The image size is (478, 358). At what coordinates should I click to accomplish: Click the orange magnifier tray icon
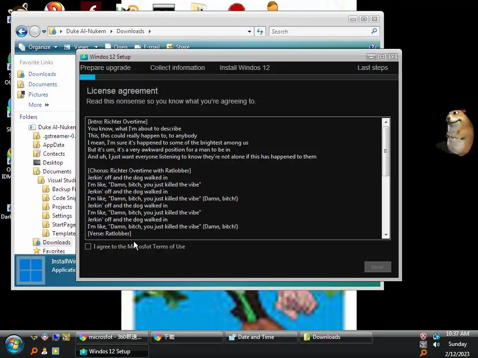[423, 353]
